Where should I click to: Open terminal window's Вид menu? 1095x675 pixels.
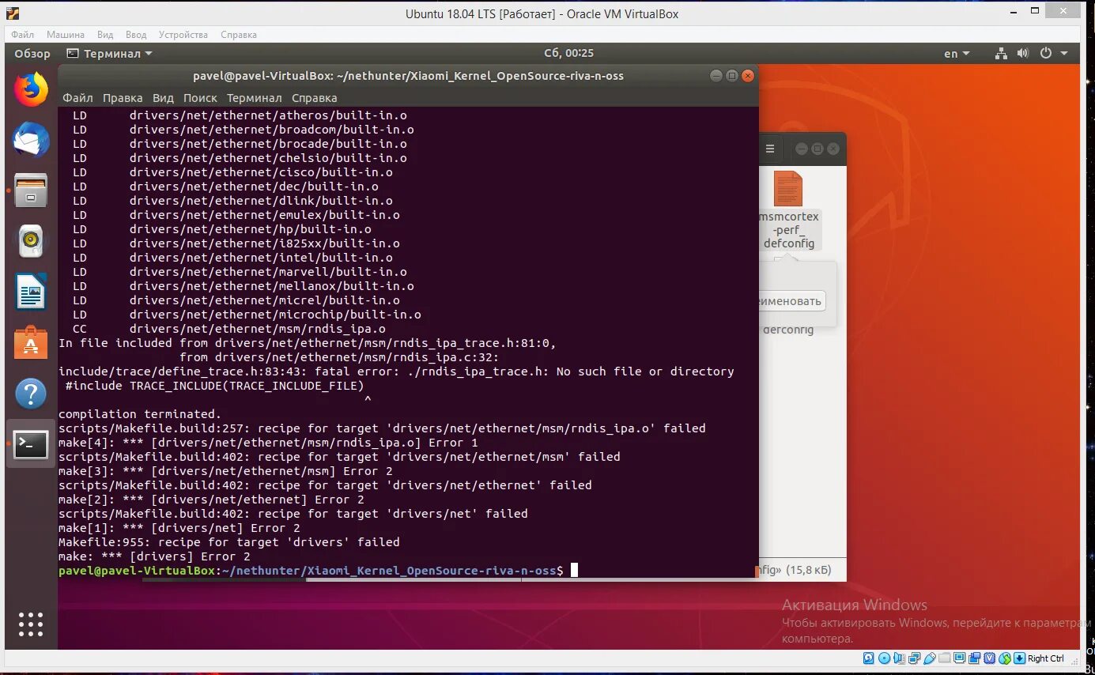coord(163,98)
